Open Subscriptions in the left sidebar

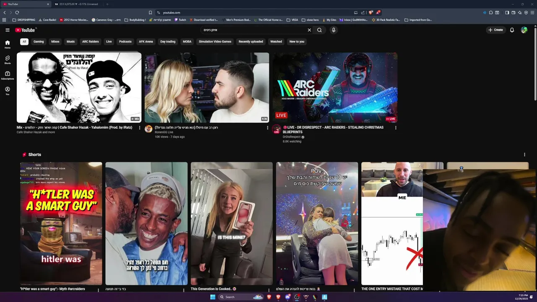[7, 75]
